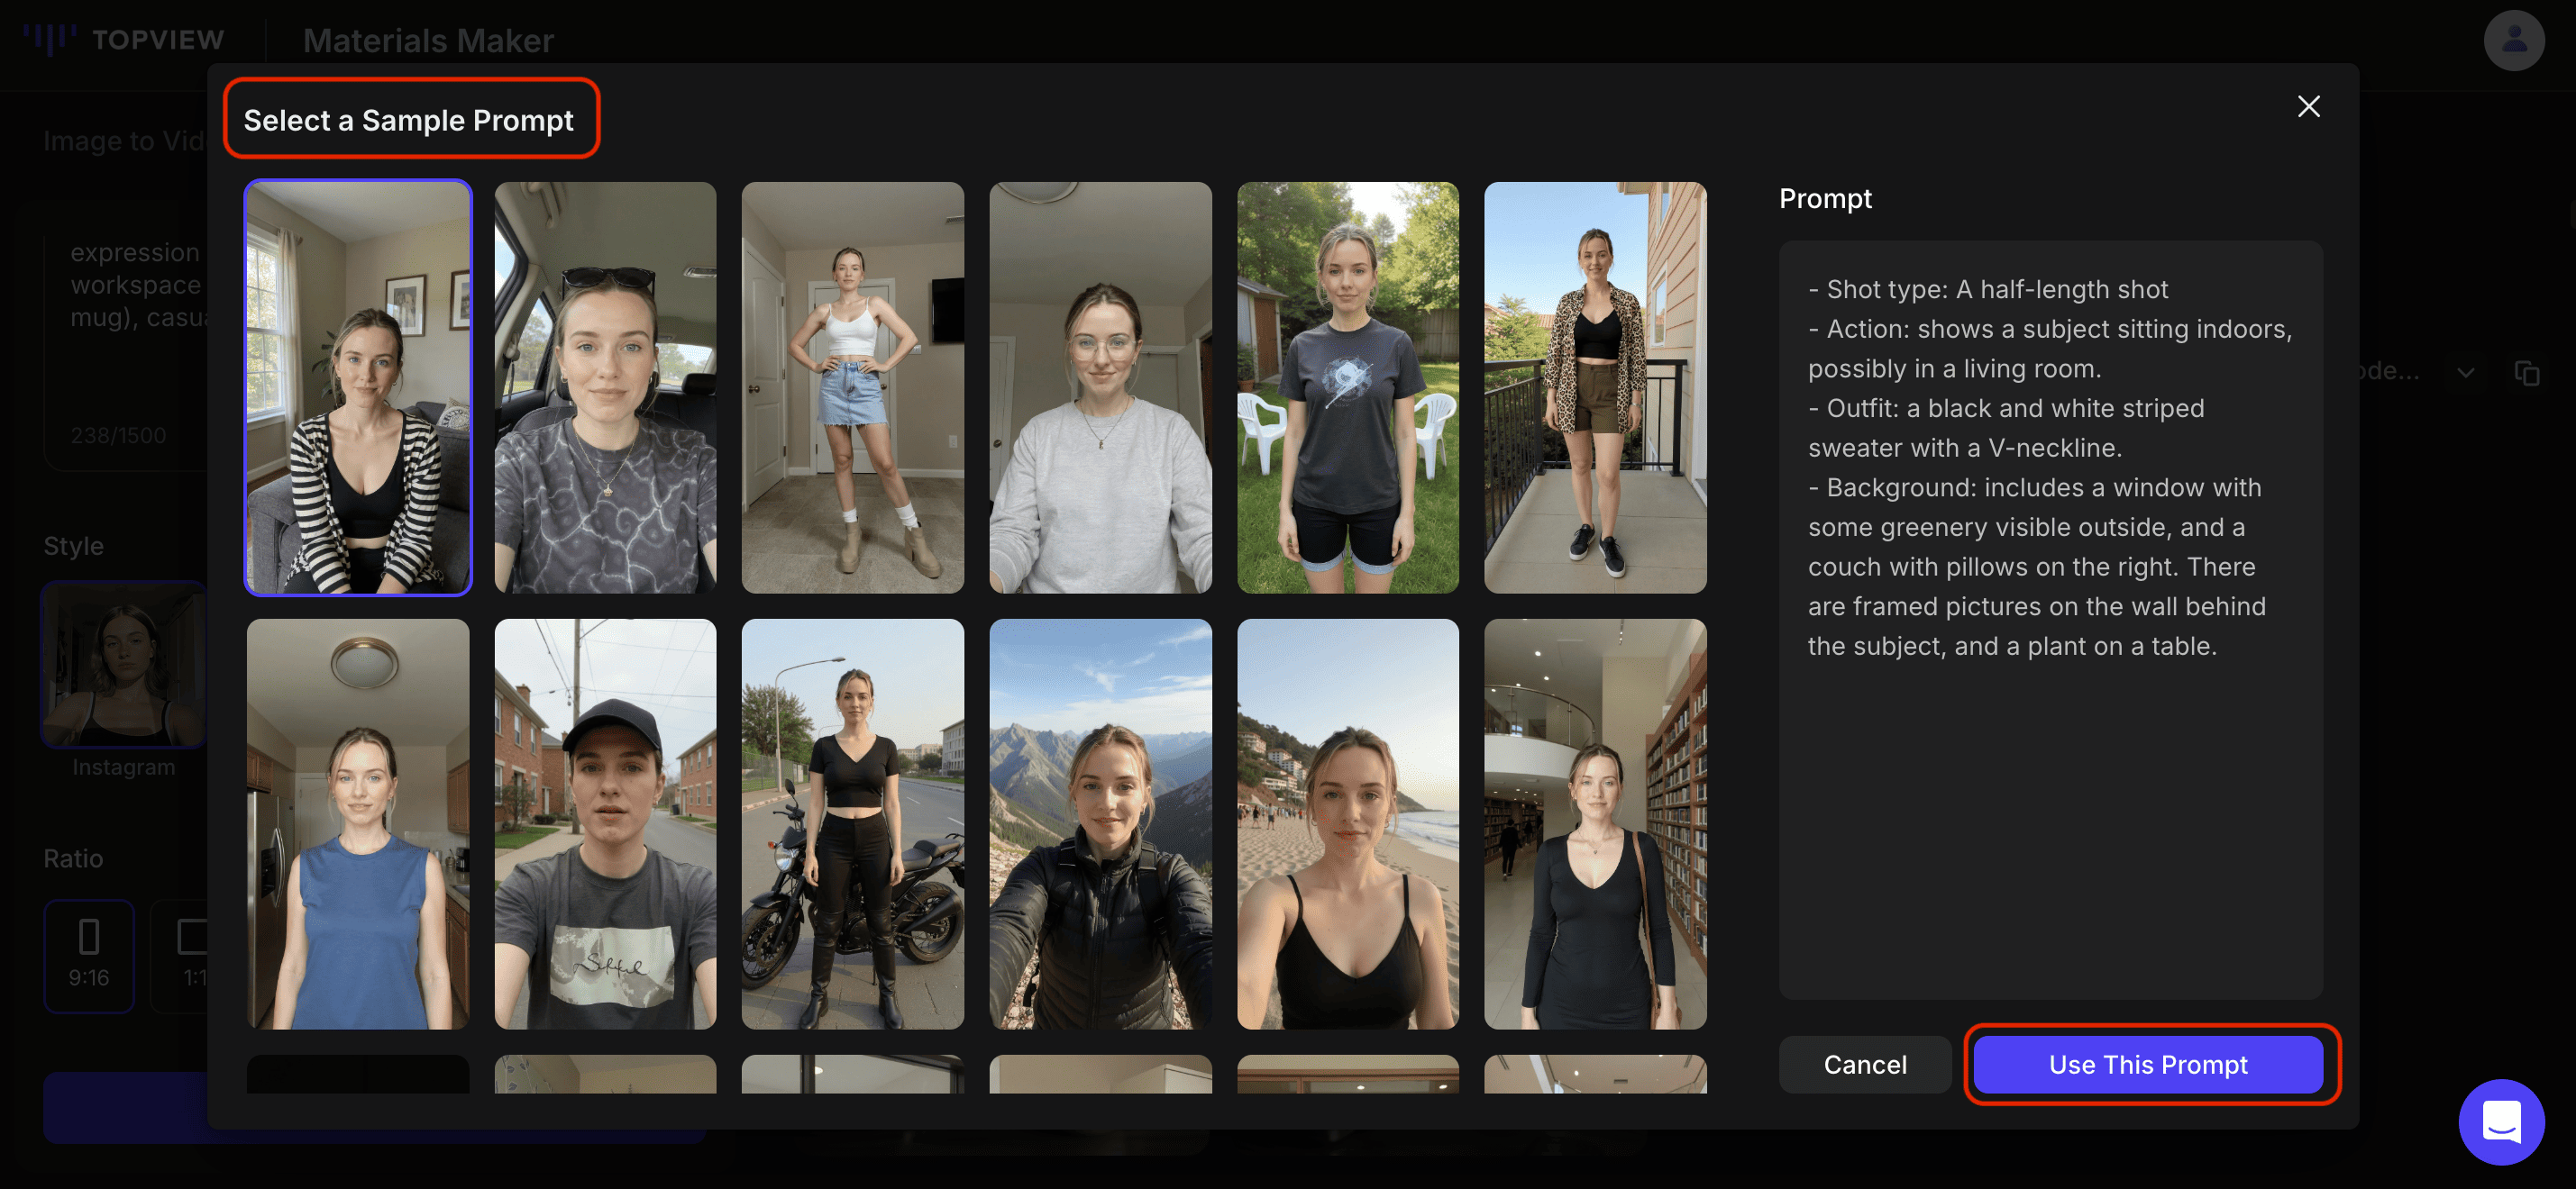This screenshot has height=1189, width=2576.
Task: Select the glasses and gray sweatshirt sample
Action: (1100, 387)
